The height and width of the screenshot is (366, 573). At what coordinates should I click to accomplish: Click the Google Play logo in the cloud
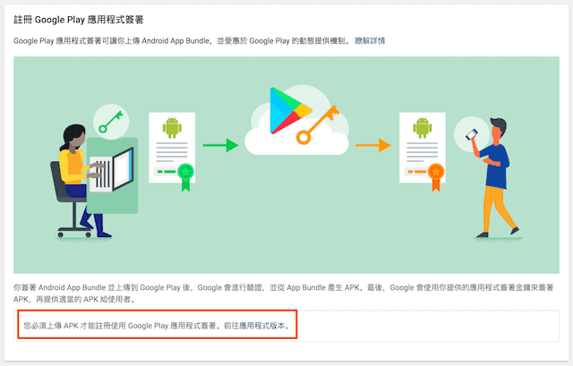click(x=291, y=111)
